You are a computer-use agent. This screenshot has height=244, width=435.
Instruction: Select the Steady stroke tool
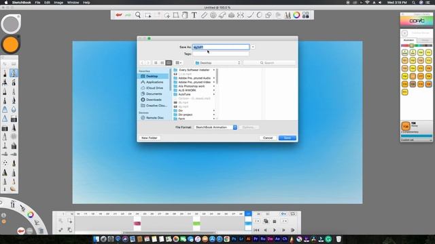click(x=250, y=15)
